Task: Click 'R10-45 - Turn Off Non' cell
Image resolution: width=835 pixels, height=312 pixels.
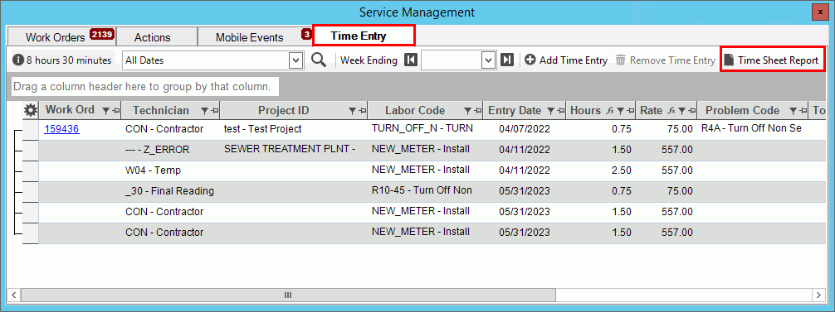Action: tap(426, 191)
